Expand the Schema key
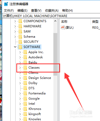 [15, 37]
